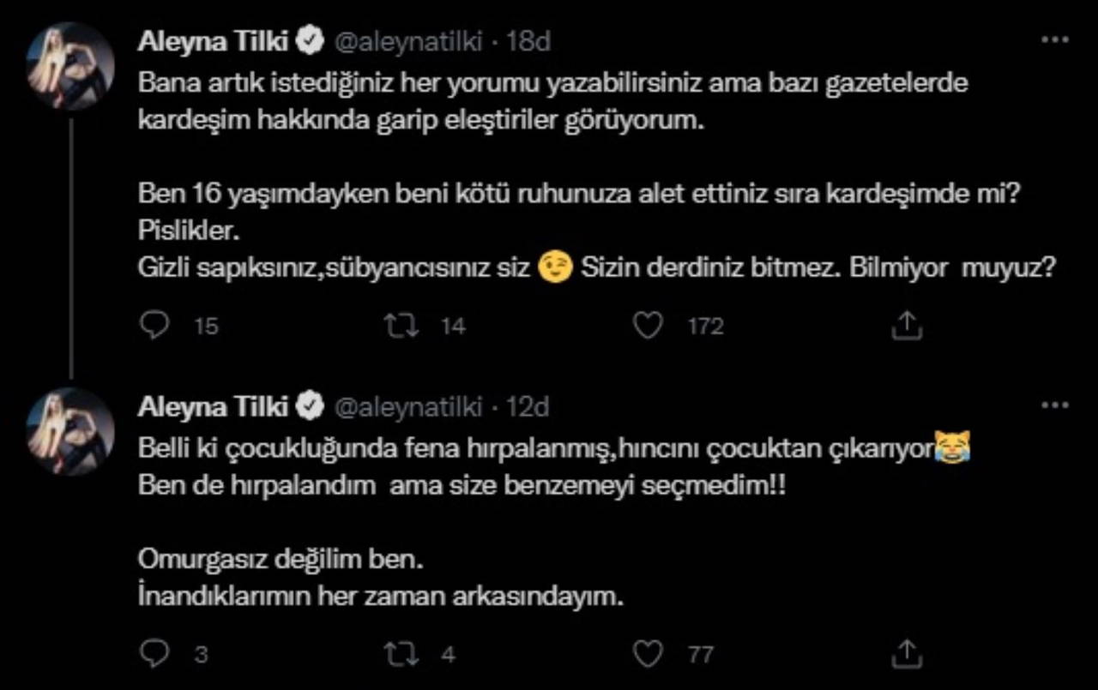Like the first tweet with 172 likes
This screenshot has height=690, width=1098.
pyautogui.click(x=649, y=326)
